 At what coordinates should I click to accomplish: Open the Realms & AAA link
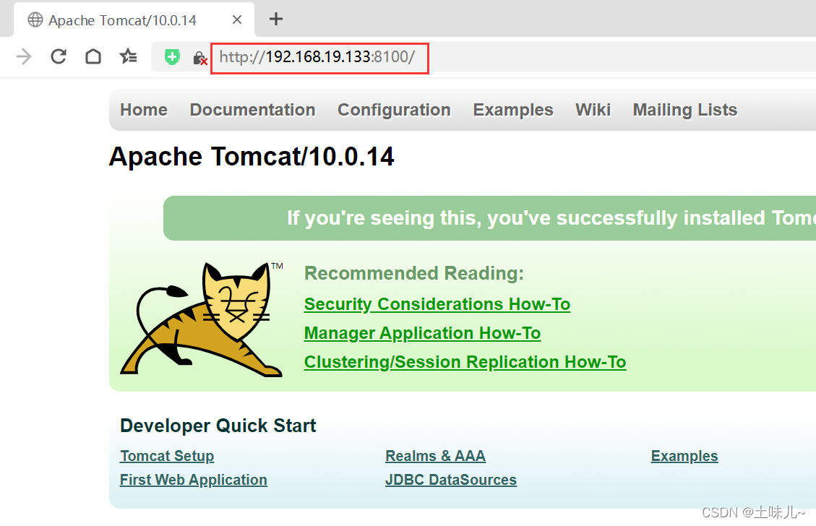point(436,456)
